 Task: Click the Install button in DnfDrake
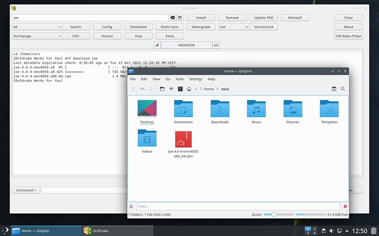201,18
